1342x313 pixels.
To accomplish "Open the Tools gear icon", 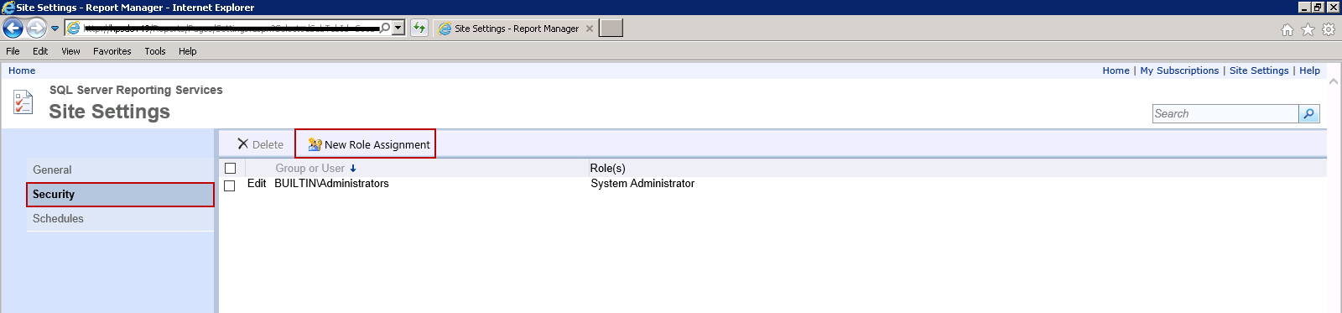I will (x=1329, y=29).
